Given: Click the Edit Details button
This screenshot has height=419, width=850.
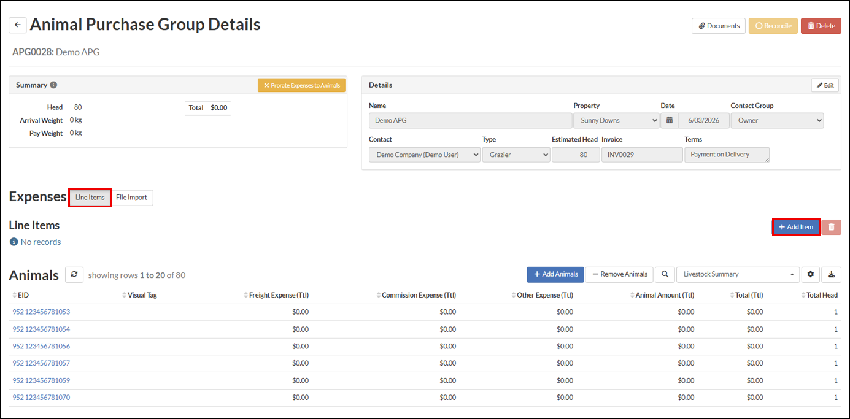Looking at the screenshot, I should click(825, 85).
